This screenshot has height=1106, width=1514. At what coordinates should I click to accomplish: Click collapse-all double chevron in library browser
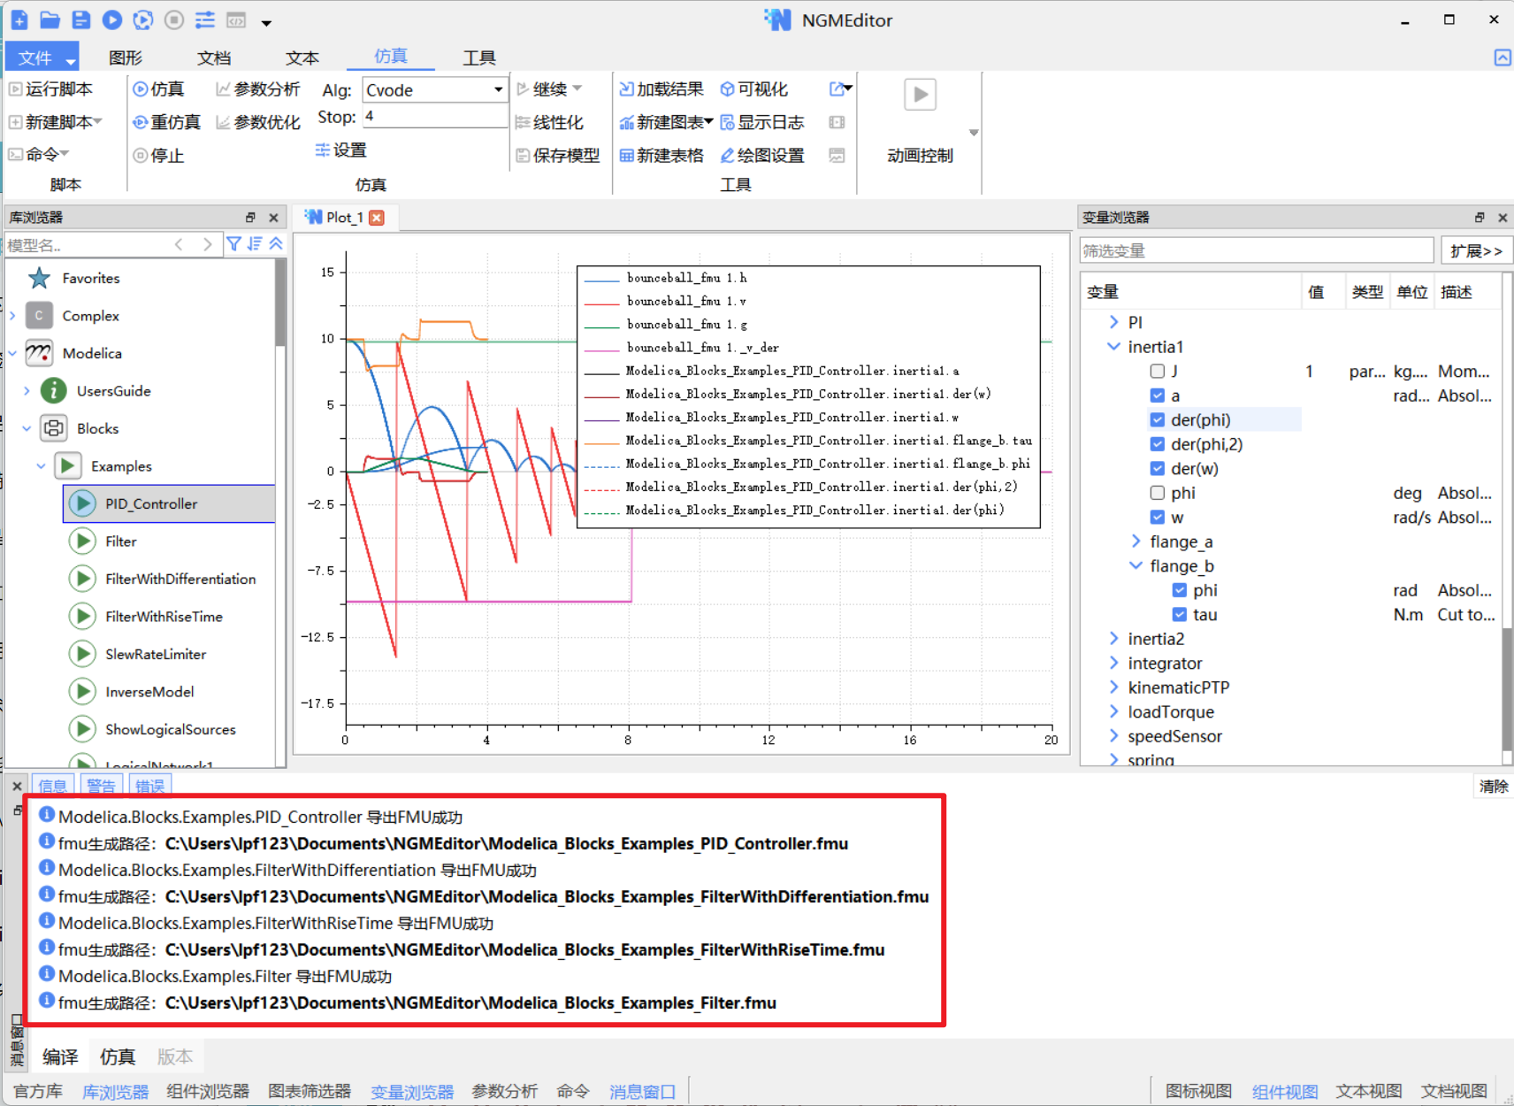pyautogui.click(x=276, y=244)
